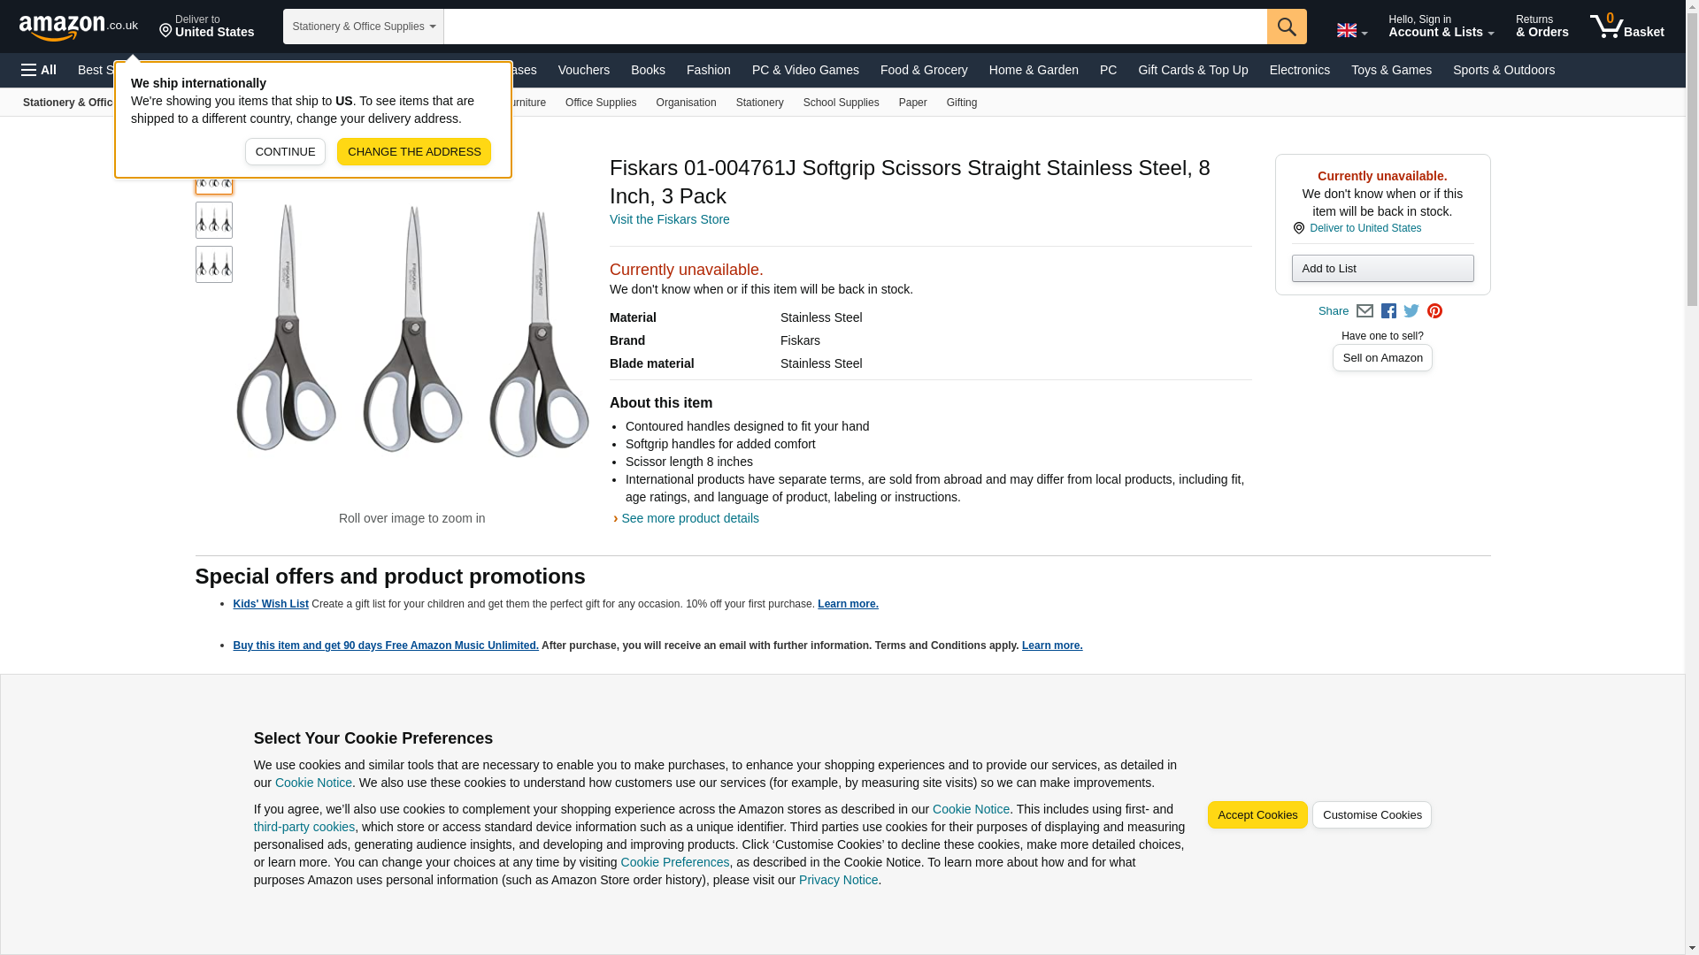Share the product on Pinterest
The width and height of the screenshot is (1699, 955).
[x=1434, y=311]
